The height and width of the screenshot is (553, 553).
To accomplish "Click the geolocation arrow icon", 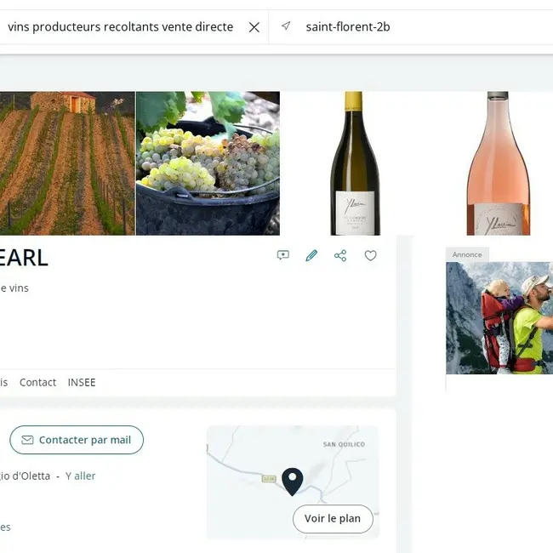I will point(286,26).
